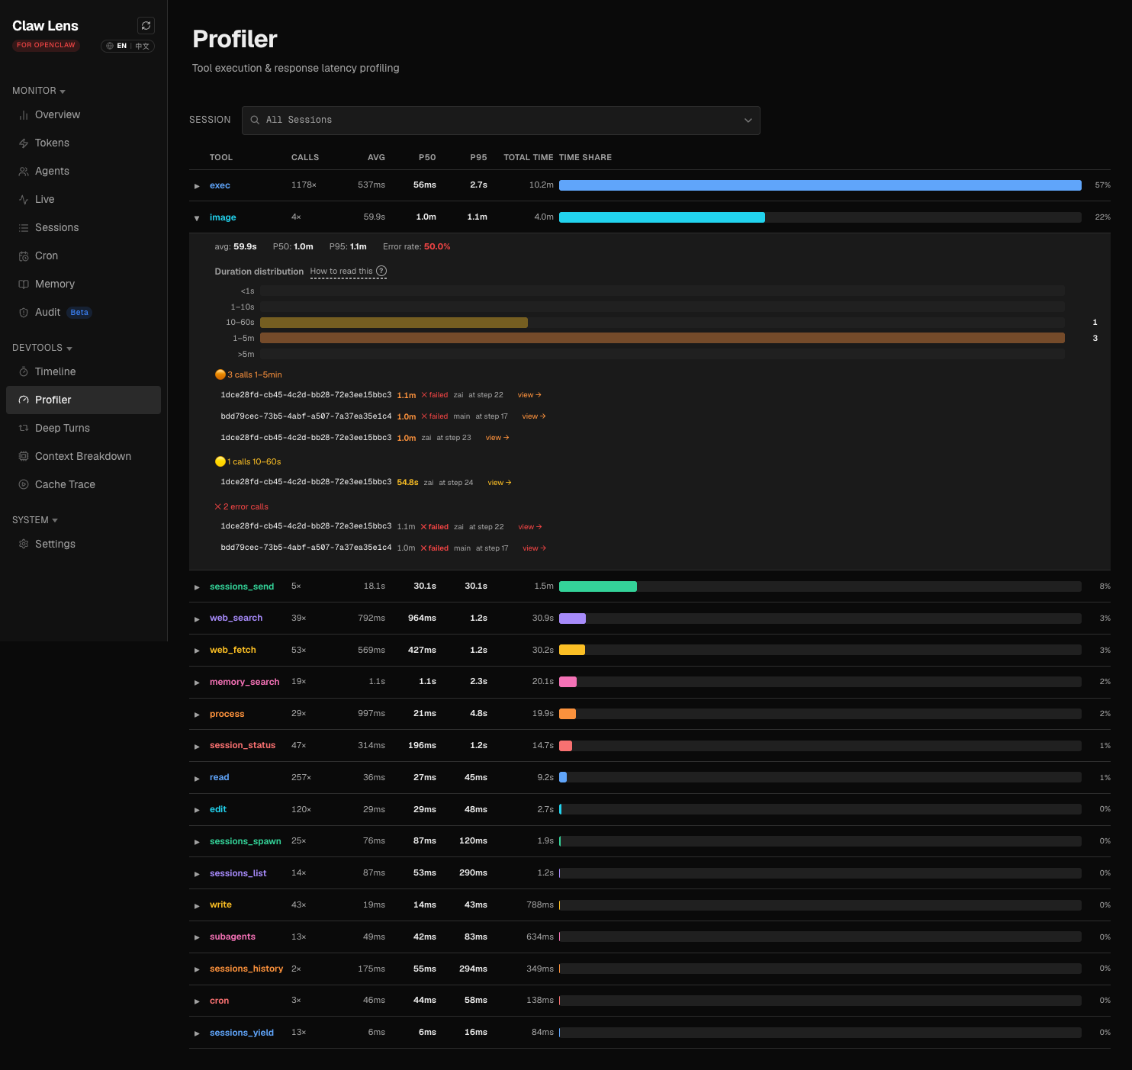The height and width of the screenshot is (1070, 1132).
Task: Click the subagents tool name
Action: 233,937
